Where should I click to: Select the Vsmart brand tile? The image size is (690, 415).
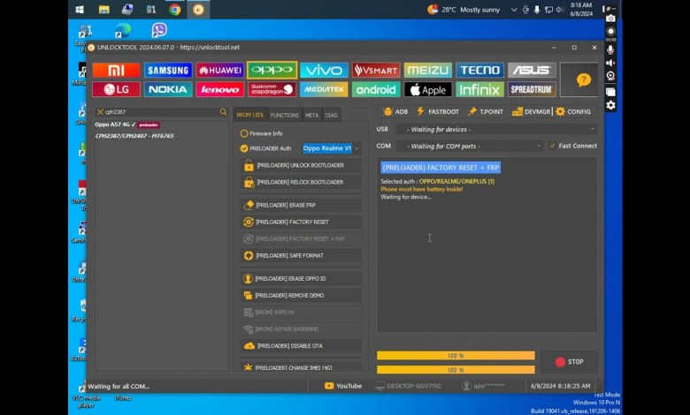click(376, 71)
